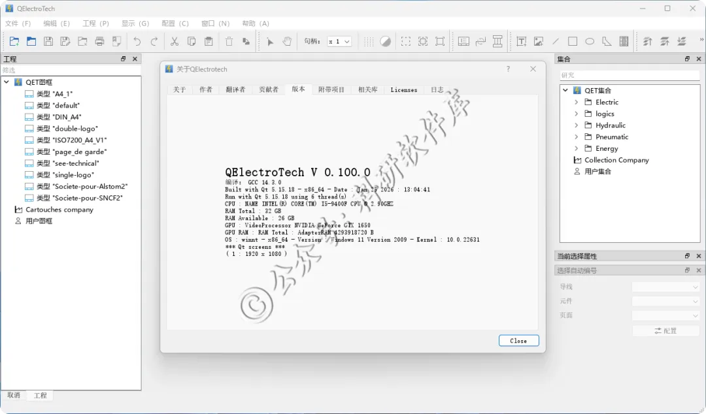Image resolution: width=706 pixels, height=414 pixels.
Task: Open the handle size combo box
Action: [339, 41]
